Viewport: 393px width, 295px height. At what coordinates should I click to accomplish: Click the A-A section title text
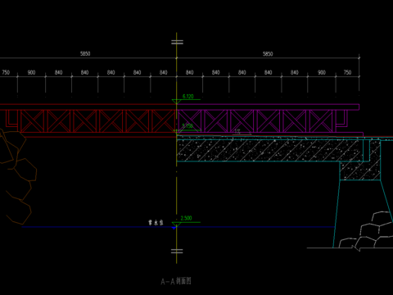[176, 281]
